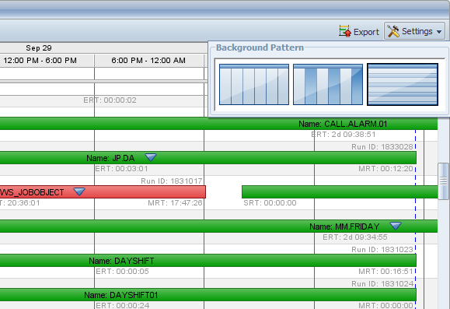Viewport: 450px width, 309px height.
Task: Click the ERT: 00:00:02 label
Action: [110, 100]
